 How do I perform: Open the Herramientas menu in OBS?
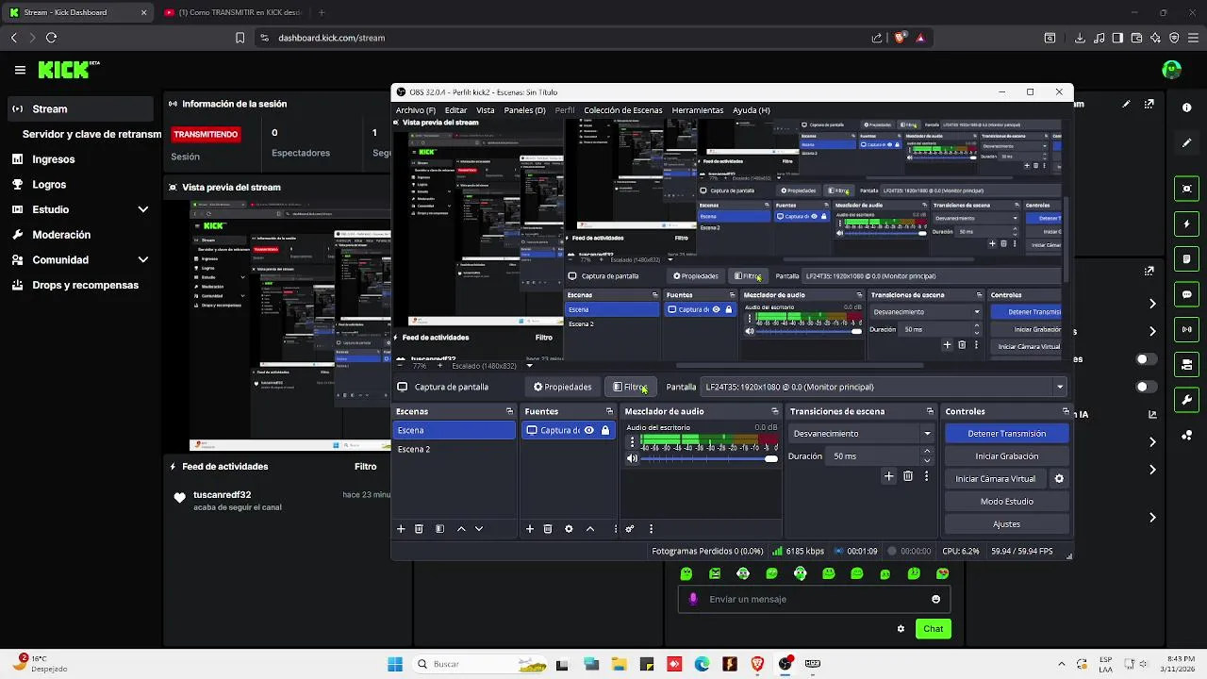(x=697, y=110)
